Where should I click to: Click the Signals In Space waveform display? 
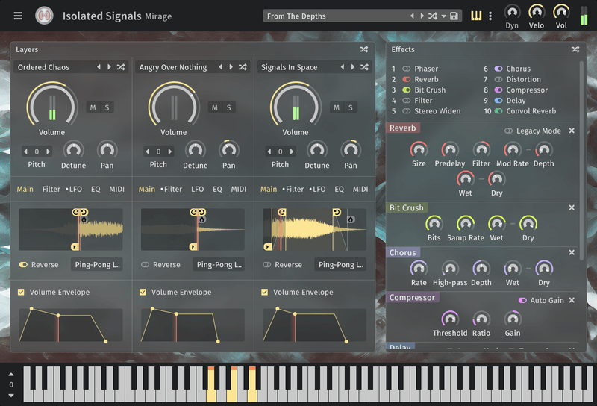coord(314,229)
